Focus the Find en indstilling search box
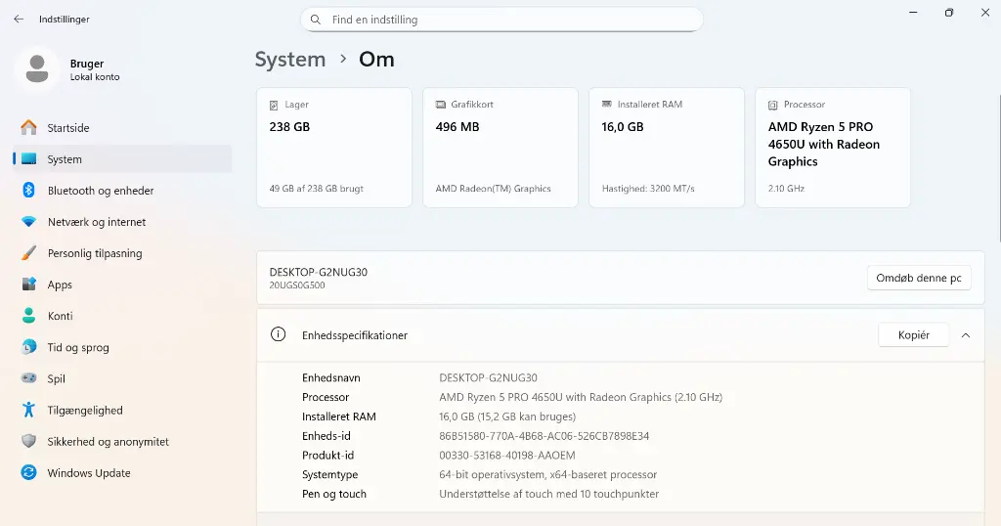Screen dimensions: 1001x526 508,20
